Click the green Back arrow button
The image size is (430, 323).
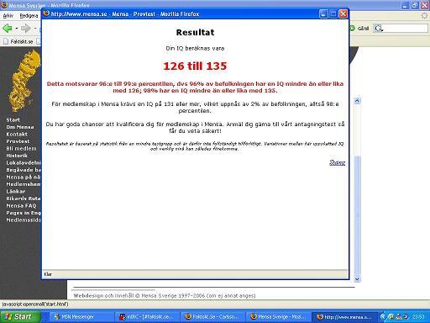coord(8,28)
